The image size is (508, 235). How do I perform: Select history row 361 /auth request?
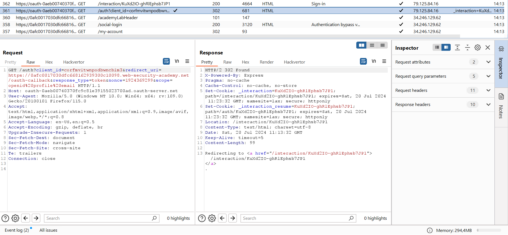(x=252, y=11)
